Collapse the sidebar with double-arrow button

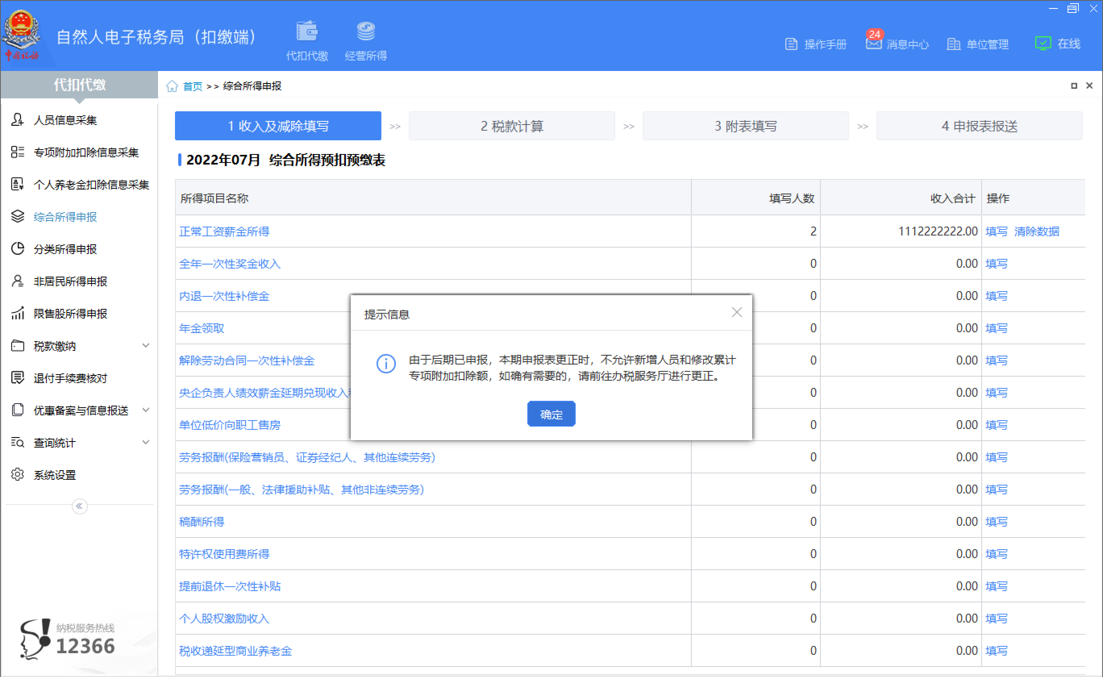[79, 506]
